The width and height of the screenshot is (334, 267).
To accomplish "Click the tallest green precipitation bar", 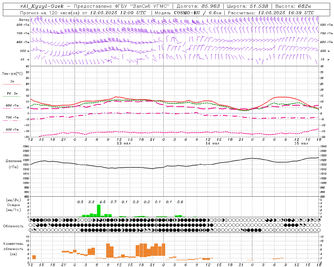I will (99, 211).
